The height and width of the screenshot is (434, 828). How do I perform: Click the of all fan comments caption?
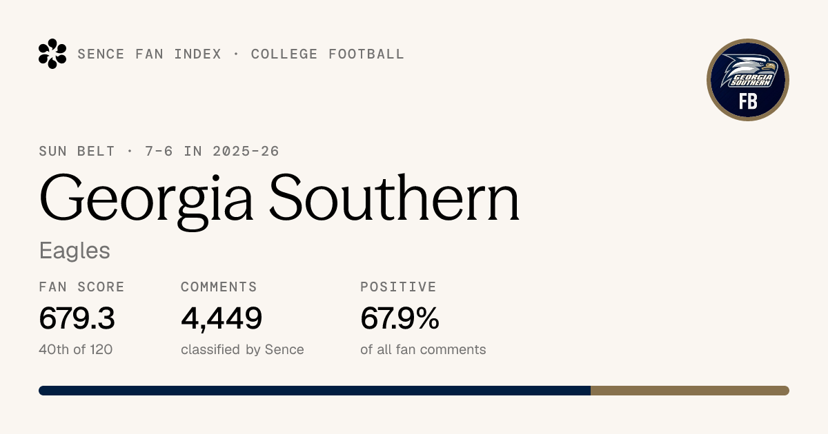click(x=423, y=349)
